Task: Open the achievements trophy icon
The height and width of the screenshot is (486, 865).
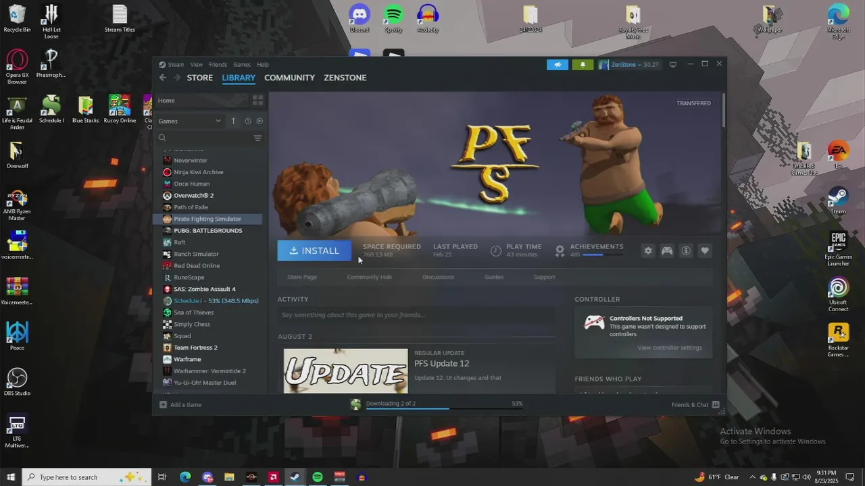Action: tap(560, 250)
